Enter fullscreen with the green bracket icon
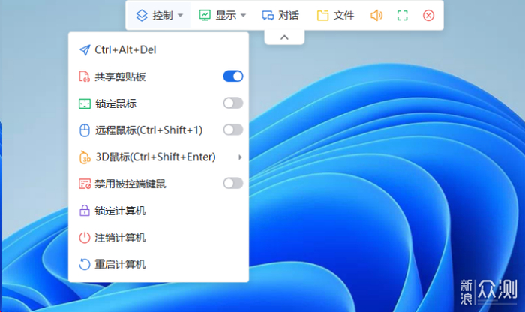Viewport: 525px width, 312px height. click(x=403, y=16)
